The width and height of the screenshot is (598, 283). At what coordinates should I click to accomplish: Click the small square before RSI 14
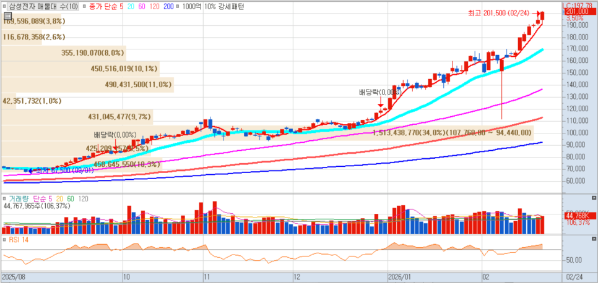[x=4, y=240]
